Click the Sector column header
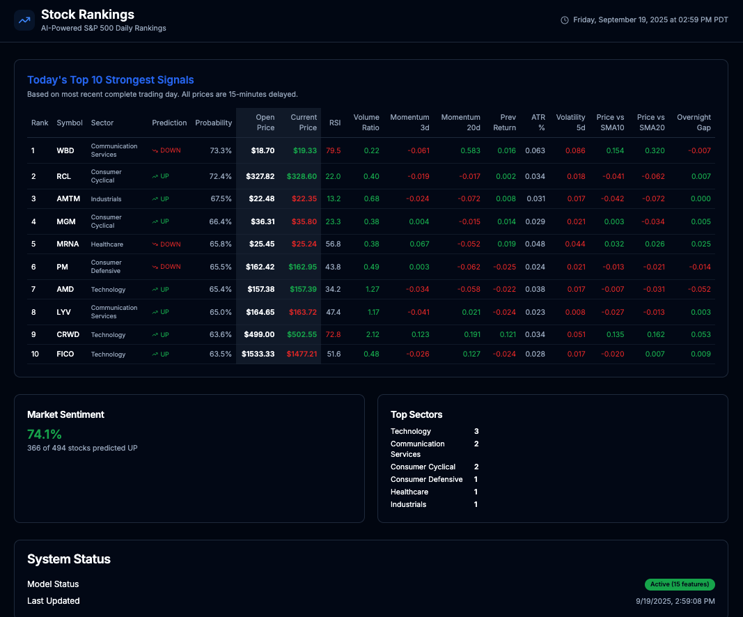 (102, 123)
